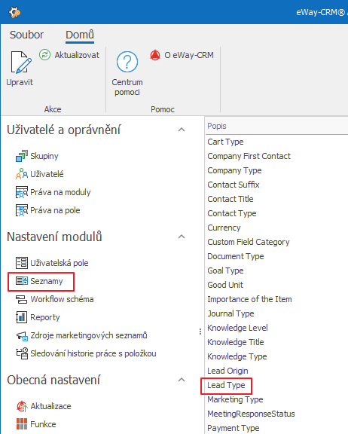
Task: Collapse the Uživatelé a oprávnění section
Action: (182, 130)
